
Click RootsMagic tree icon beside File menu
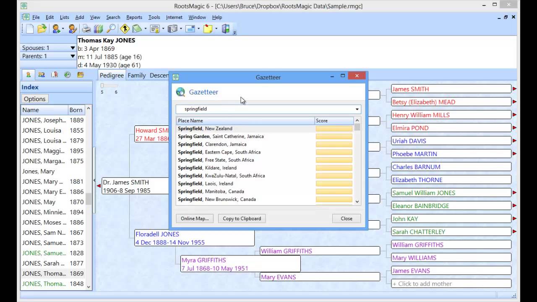26,17
